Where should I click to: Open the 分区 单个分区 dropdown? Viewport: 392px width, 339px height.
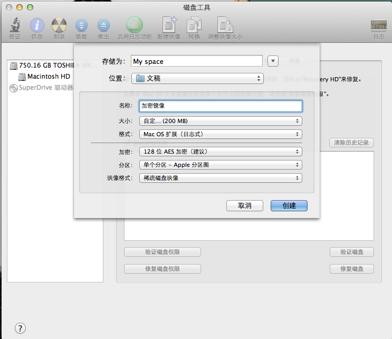point(221,165)
